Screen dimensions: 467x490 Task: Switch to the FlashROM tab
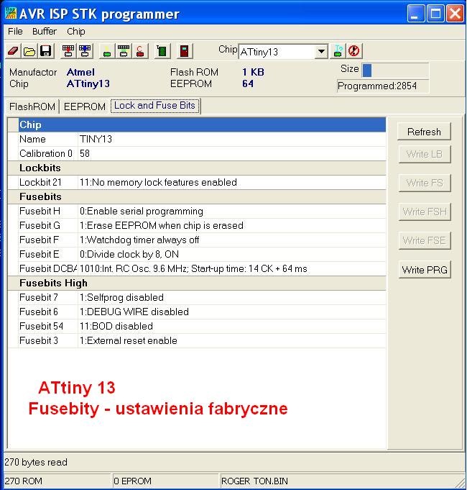[32, 106]
